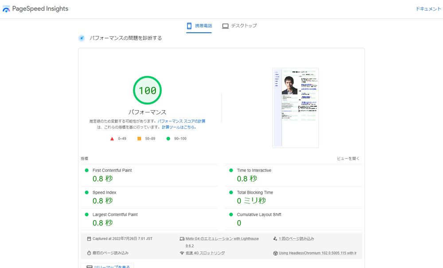Image resolution: width=443 pixels, height=268 pixels.
Task: Open the 低速 4G スロットリング link
Action: tap(205, 253)
